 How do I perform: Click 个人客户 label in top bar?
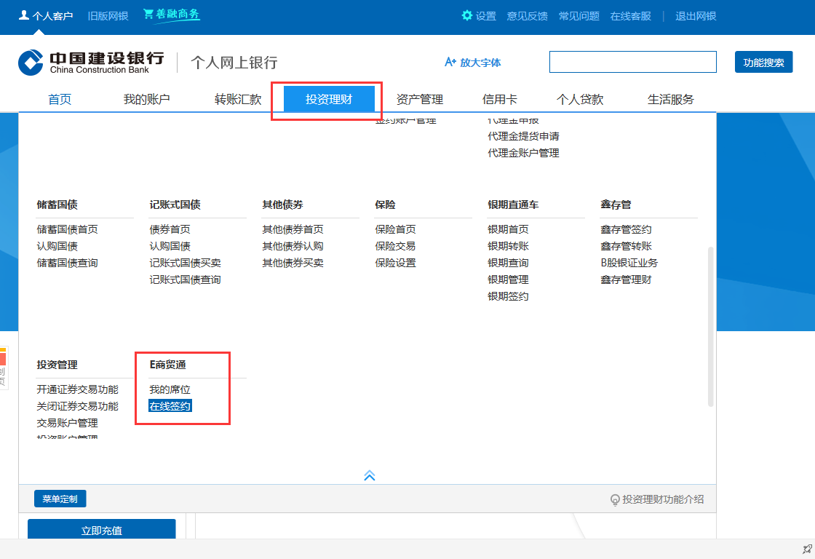[52, 16]
